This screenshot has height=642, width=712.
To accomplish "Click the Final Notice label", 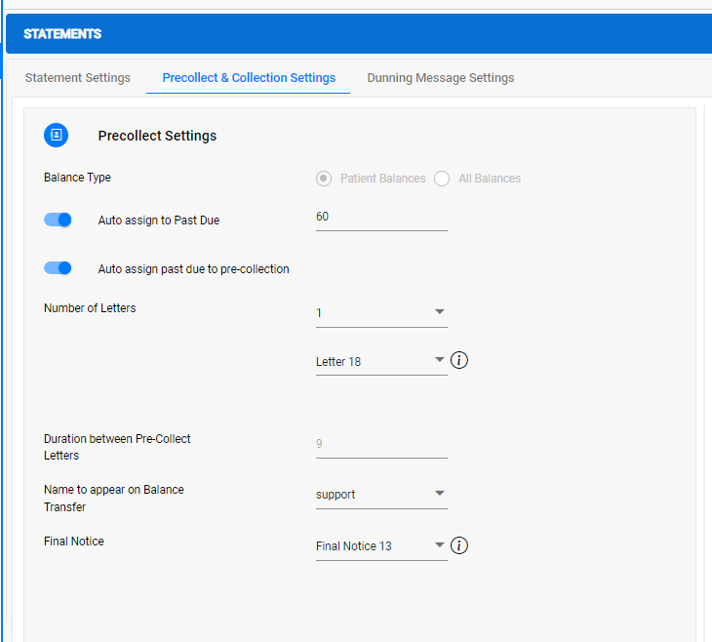I will (74, 542).
